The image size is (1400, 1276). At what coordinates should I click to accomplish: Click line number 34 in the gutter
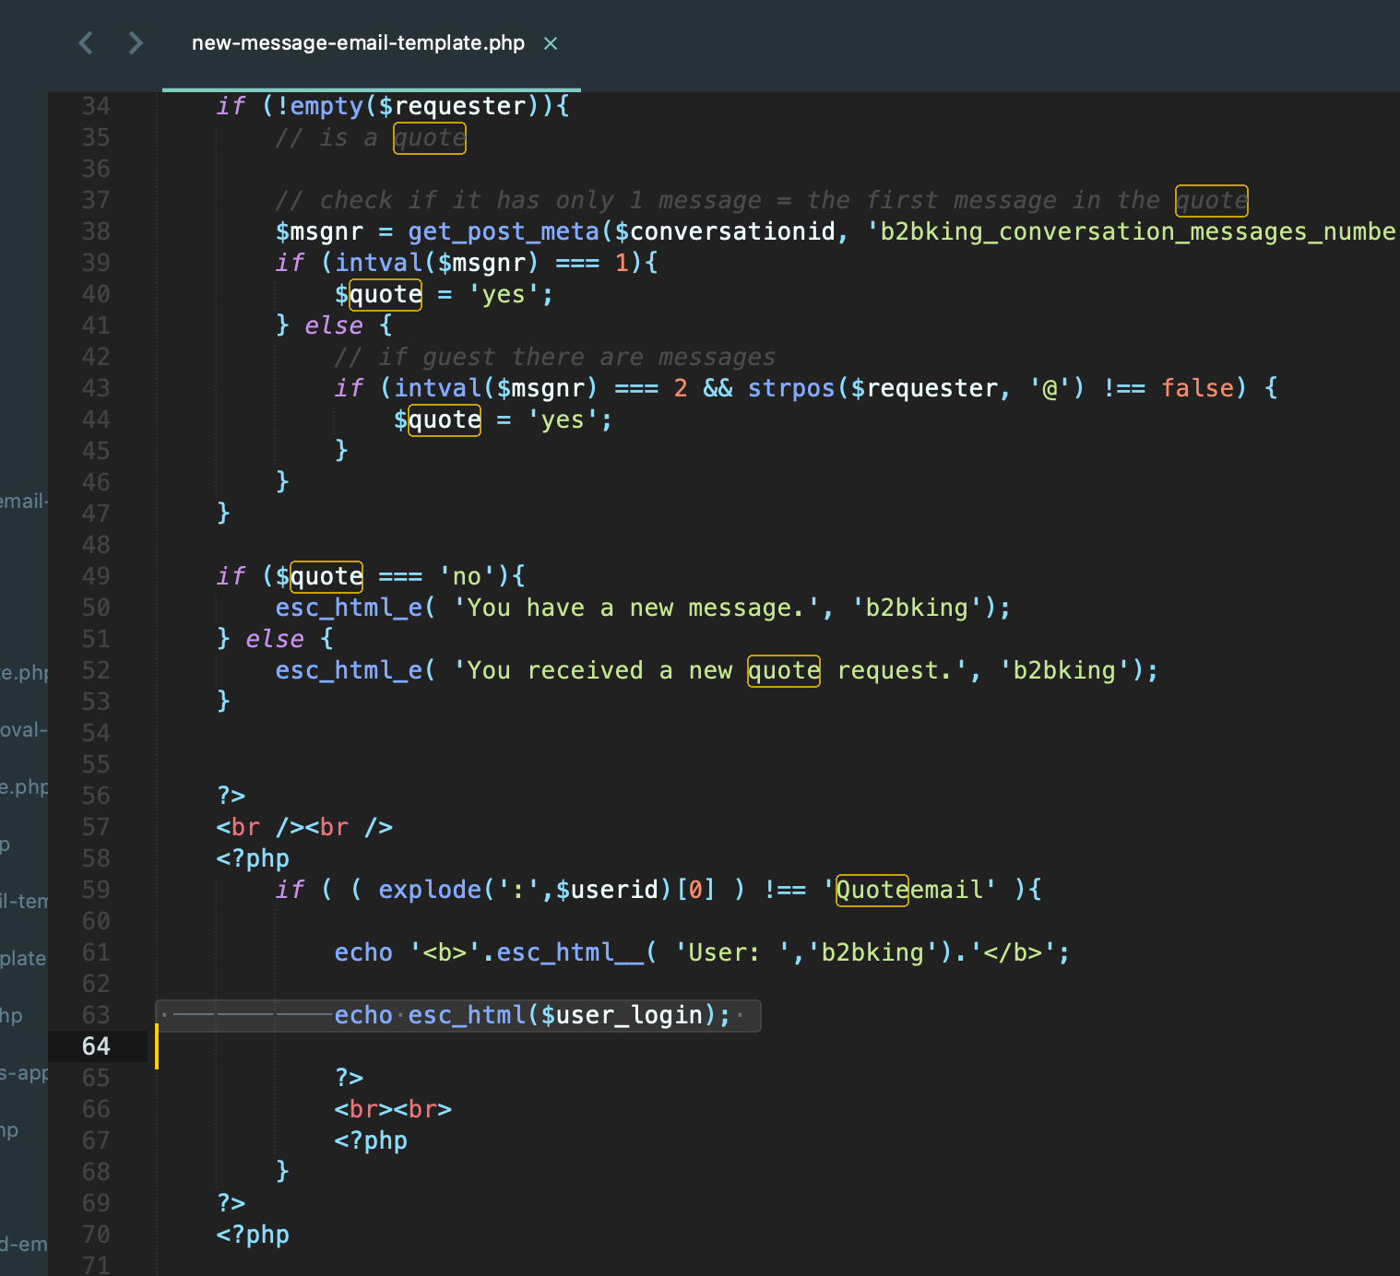(x=96, y=106)
